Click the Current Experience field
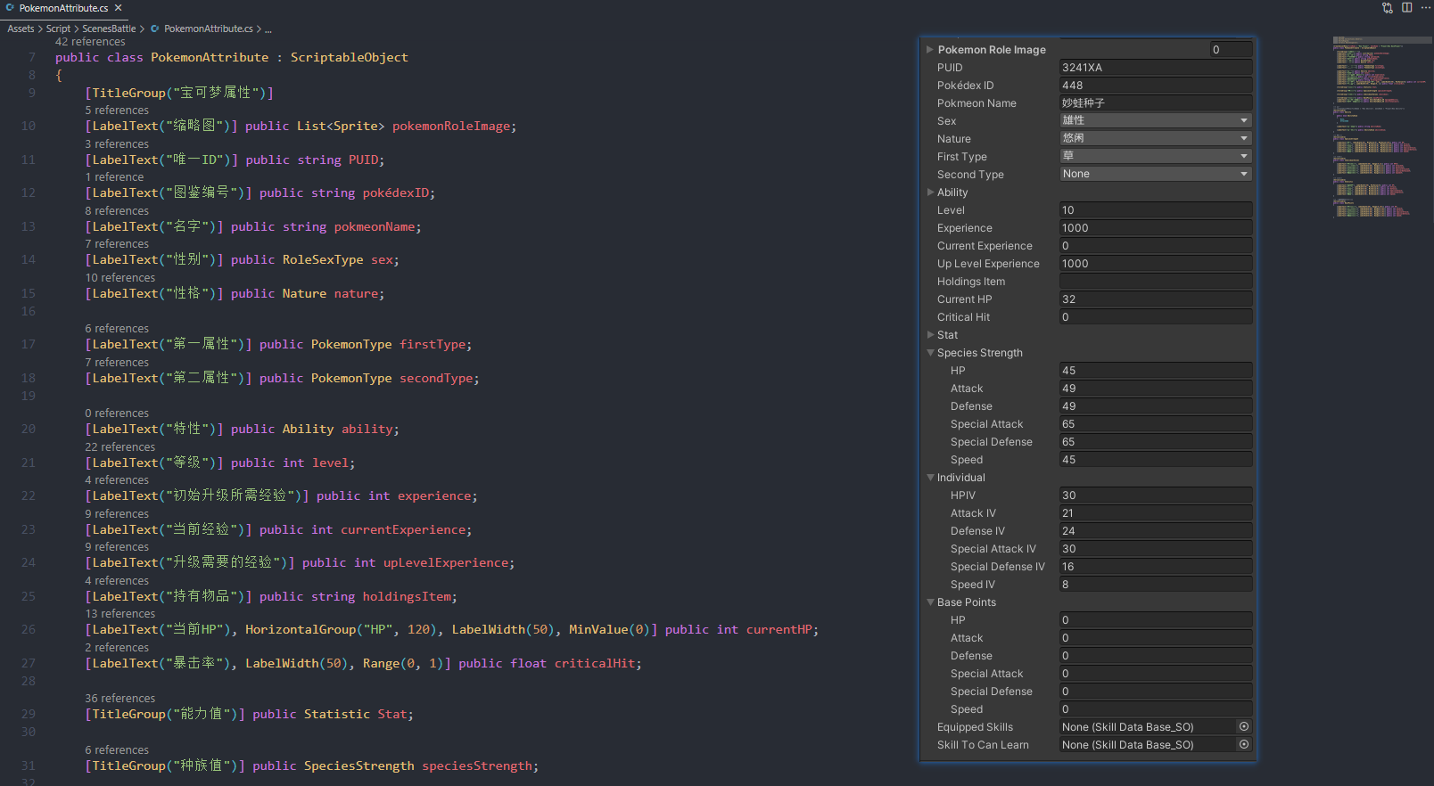The image size is (1434, 786). tap(1155, 246)
